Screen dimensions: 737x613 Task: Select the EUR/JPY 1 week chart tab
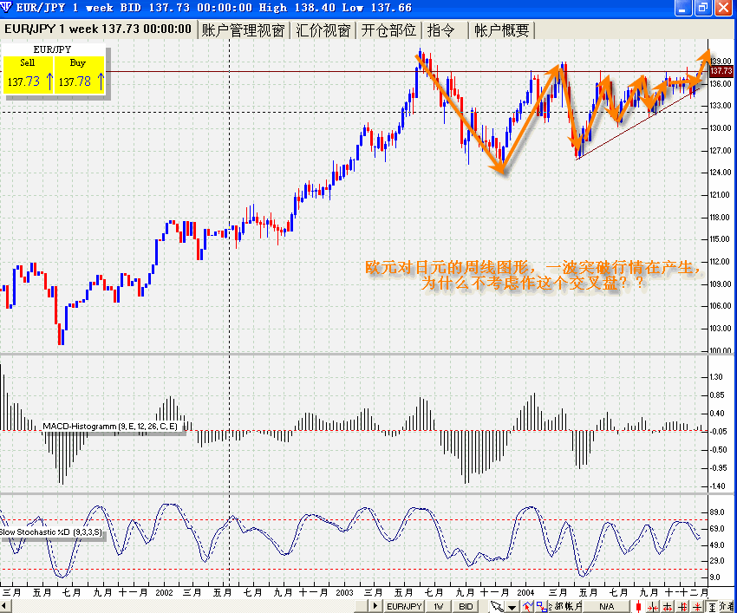[98, 29]
